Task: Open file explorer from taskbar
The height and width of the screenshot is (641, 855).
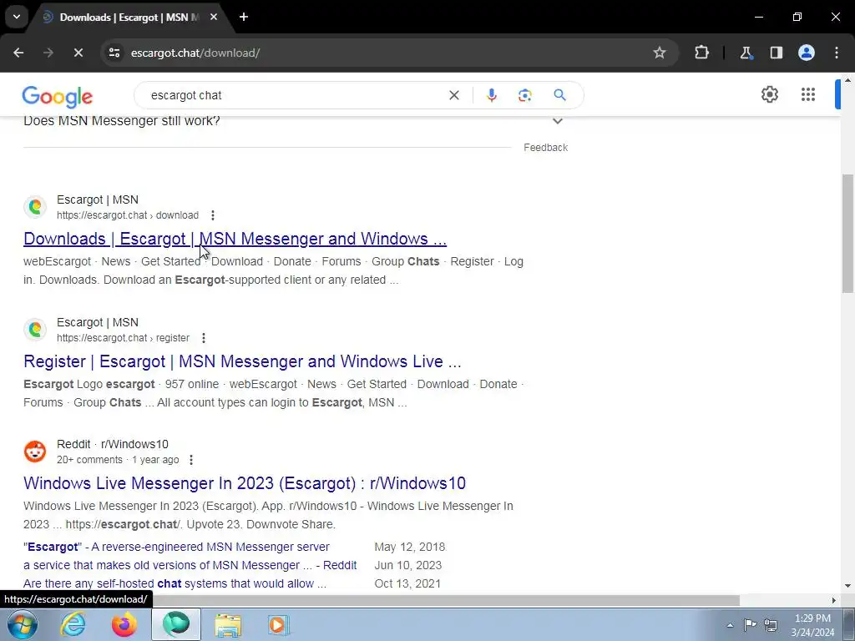Action: pyautogui.click(x=228, y=624)
